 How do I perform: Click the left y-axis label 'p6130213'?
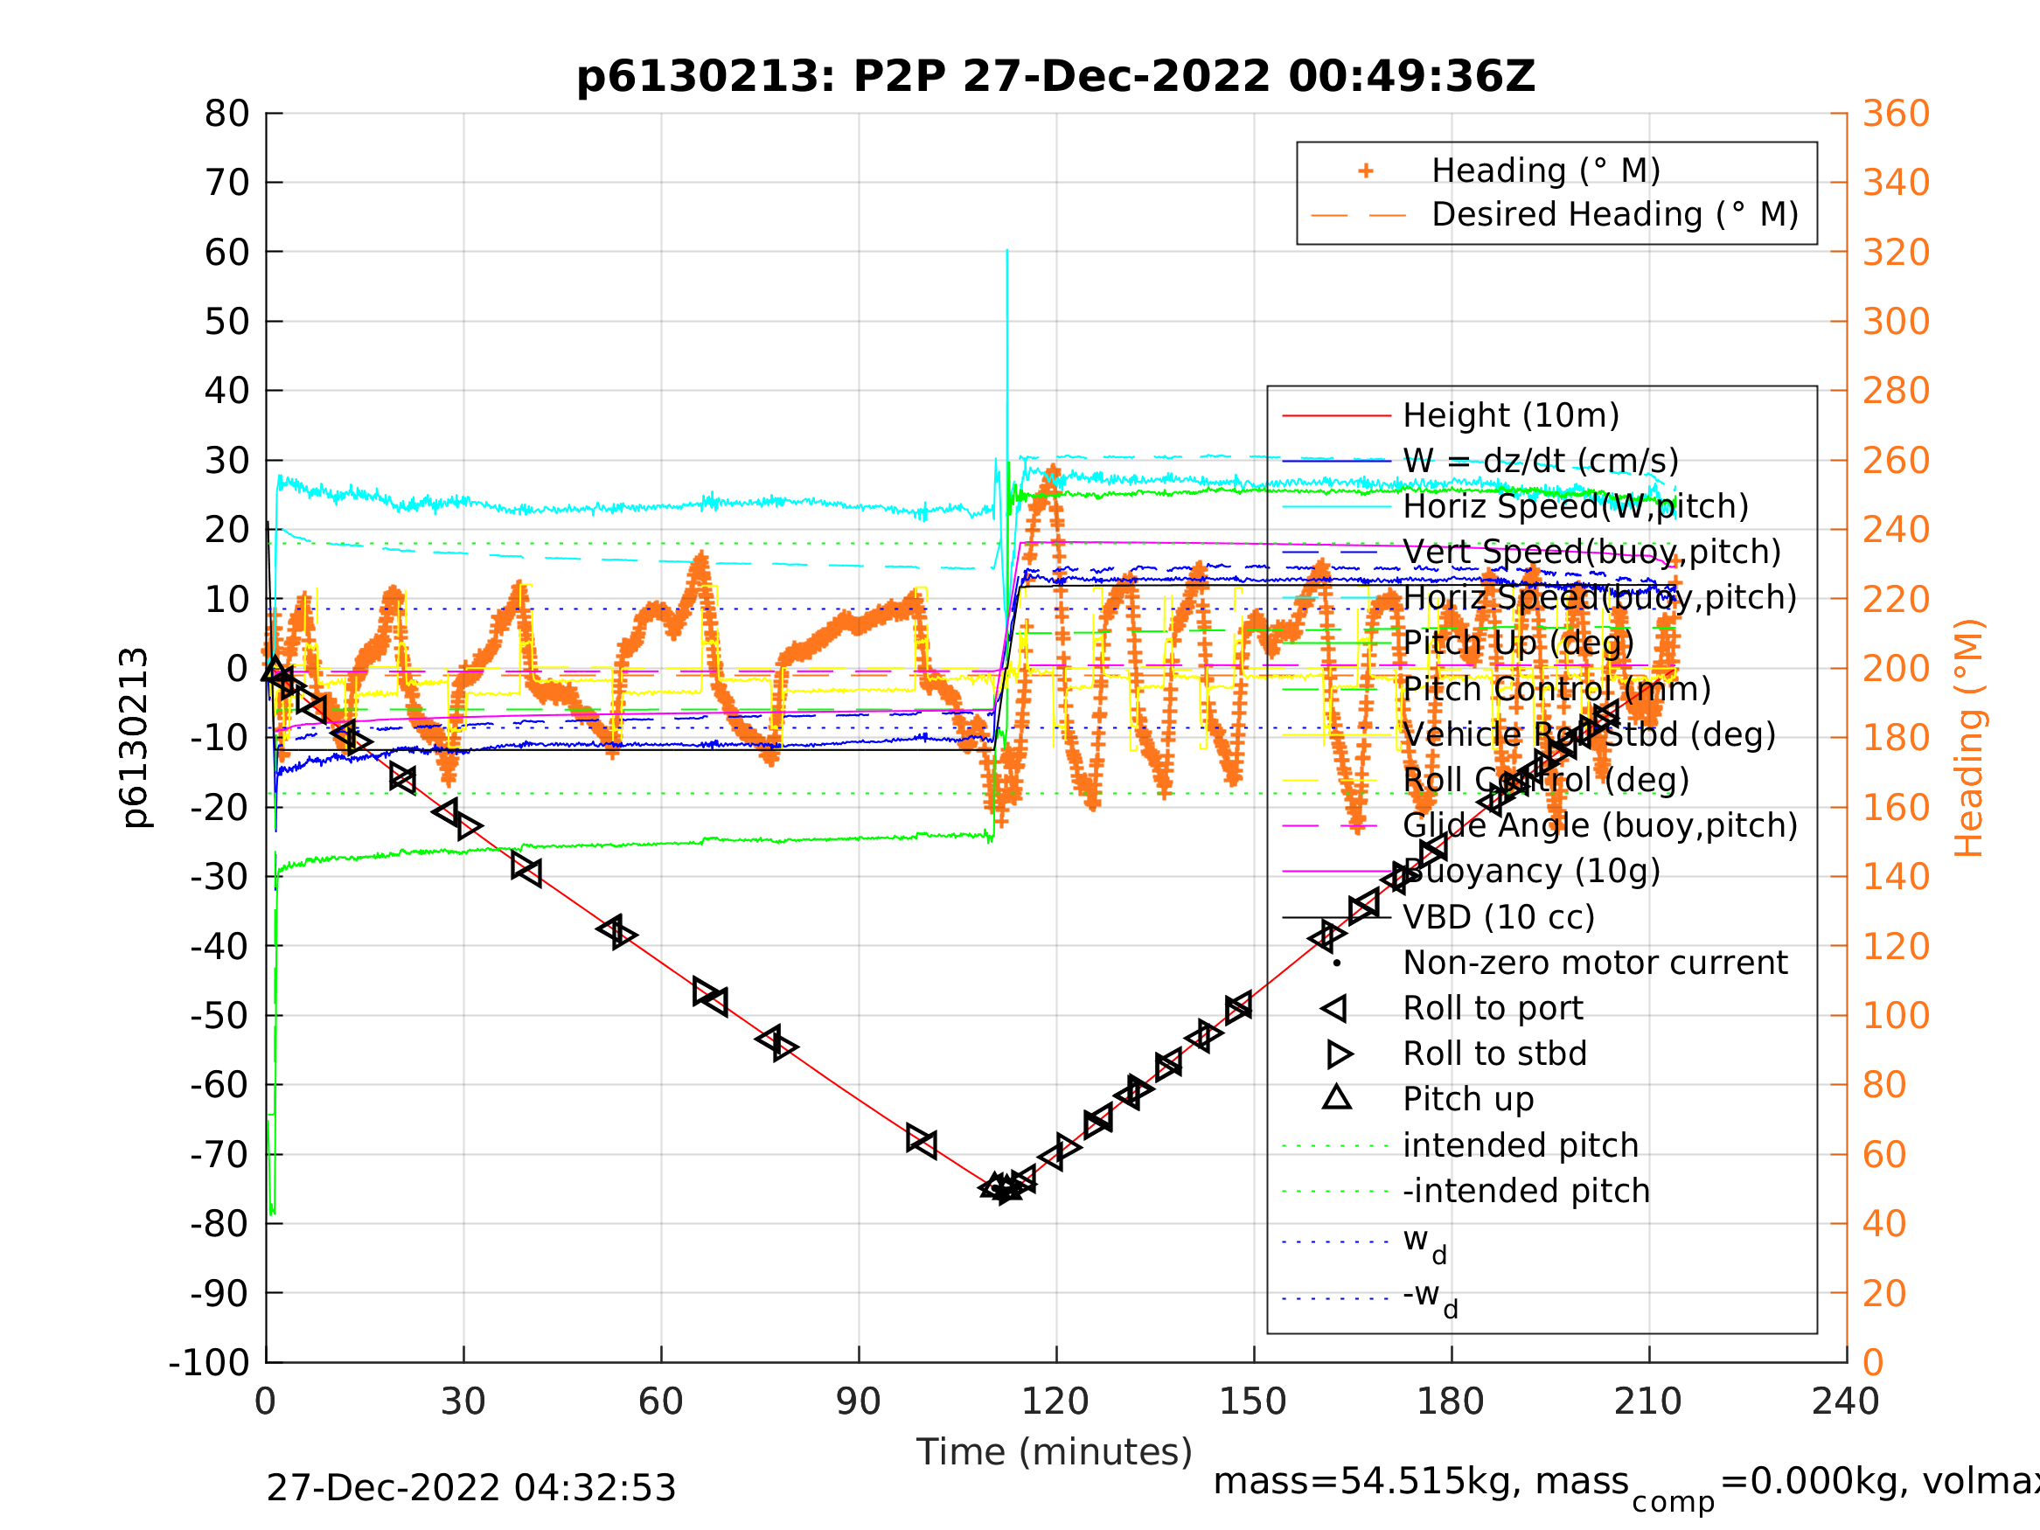(x=136, y=738)
